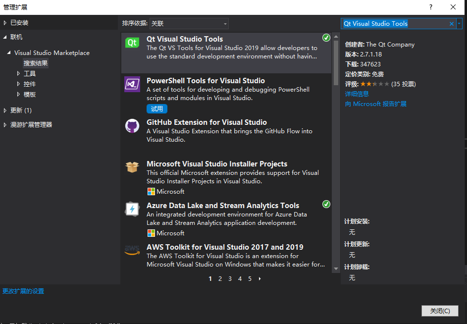Click 向 Microsoft 报告扩展 link
This screenshot has height=324, width=467.
point(376,104)
